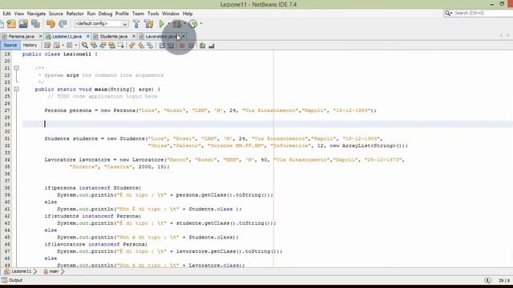The width and height of the screenshot is (513, 288).
Task: Switch to Persona.java tab
Action: coord(22,36)
